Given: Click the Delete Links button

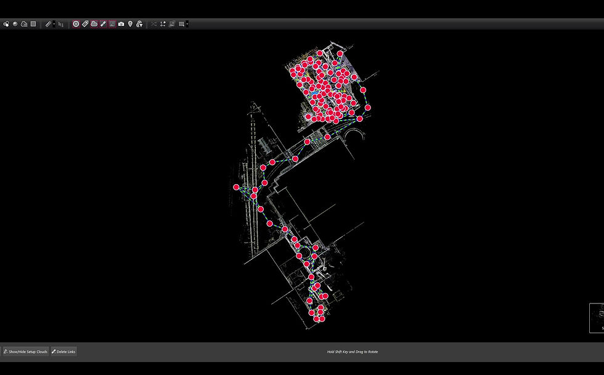Looking at the screenshot, I should [x=64, y=352].
